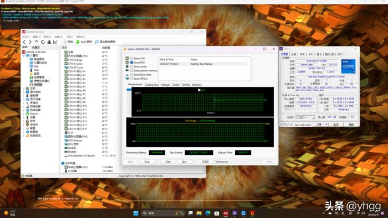Toggle the CPU checkbox above temperature graph
Screen dimensions: 388x218
[199, 90]
